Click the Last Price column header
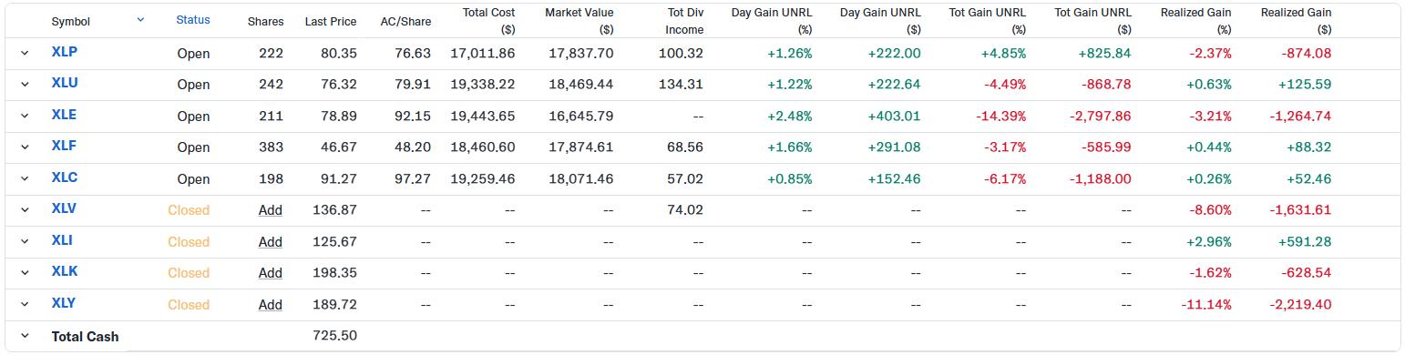1405x355 pixels. tap(331, 21)
